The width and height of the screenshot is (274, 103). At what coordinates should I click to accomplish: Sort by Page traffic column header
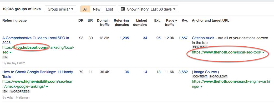pos(171,23)
